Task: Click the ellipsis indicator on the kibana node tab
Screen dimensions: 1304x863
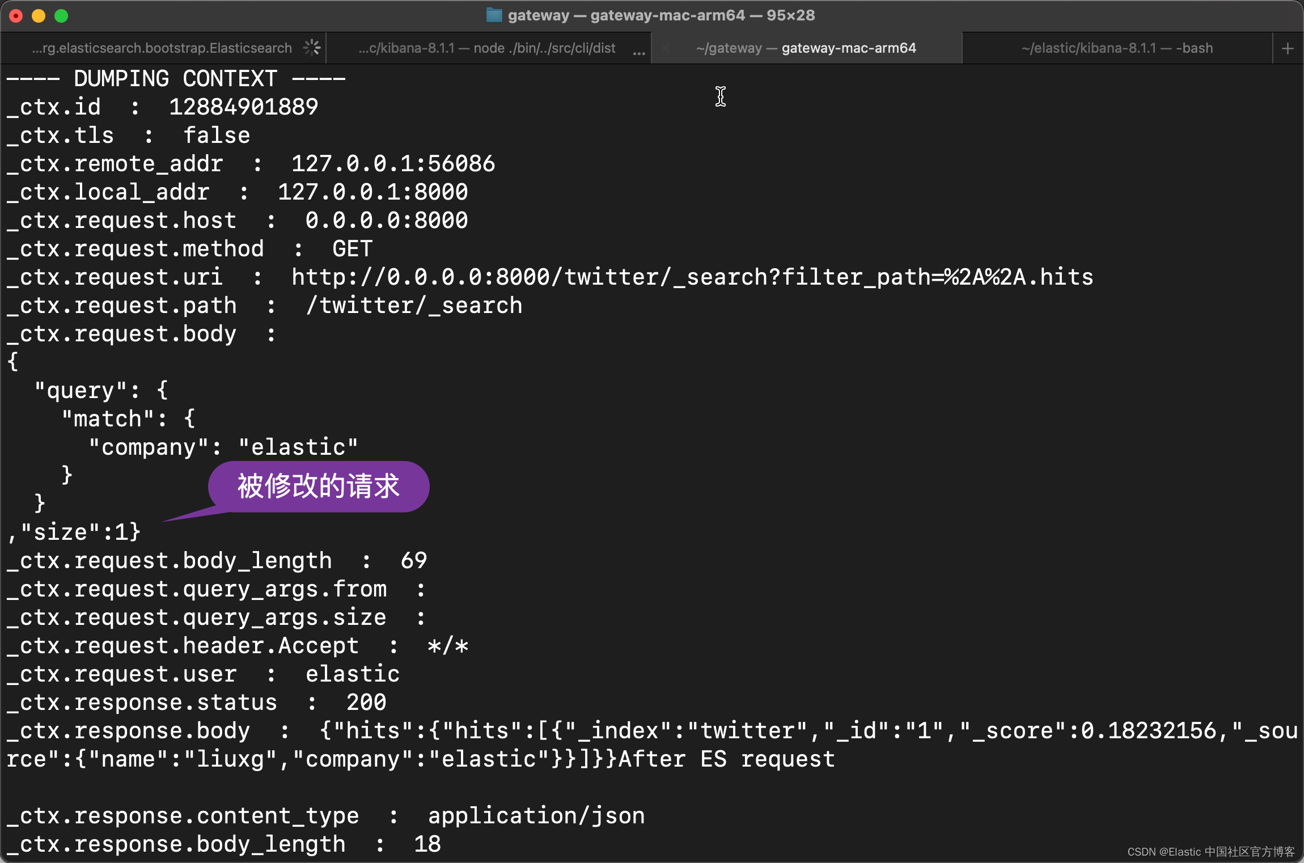Action: click(x=639, y=52)
